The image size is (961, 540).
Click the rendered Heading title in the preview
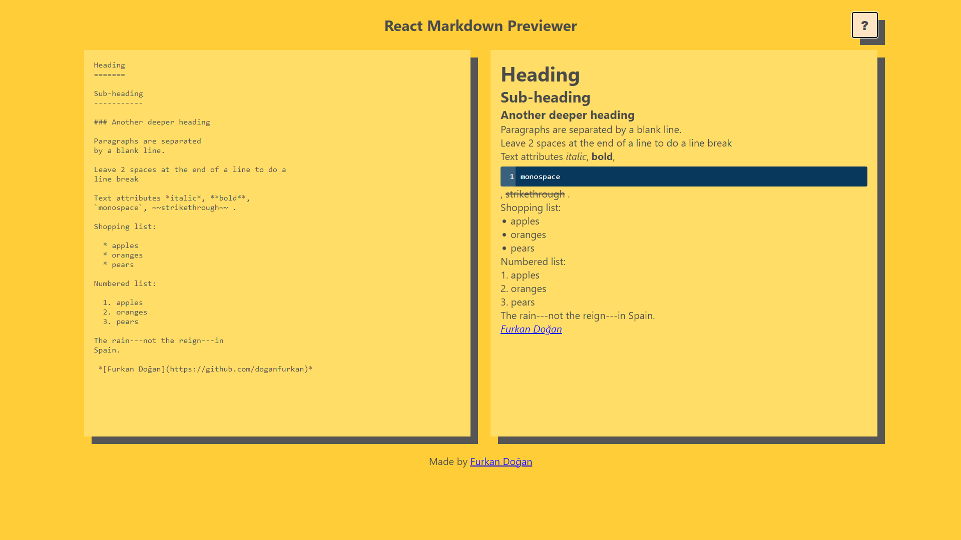540,74
